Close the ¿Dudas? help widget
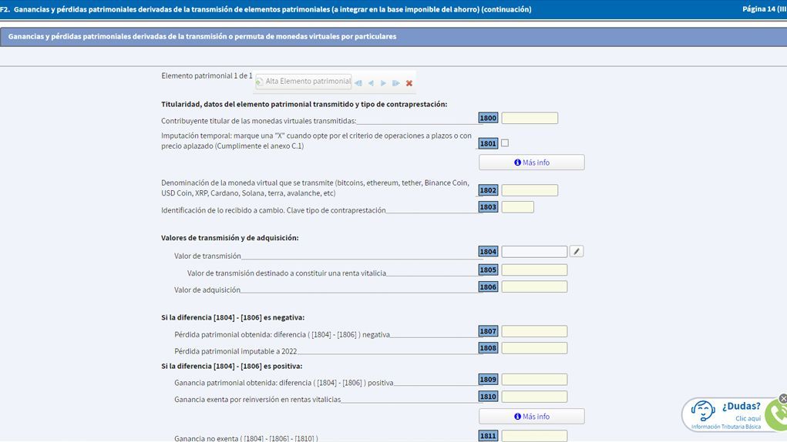Screen dimensions: 787x442 [x=783, y=398]
